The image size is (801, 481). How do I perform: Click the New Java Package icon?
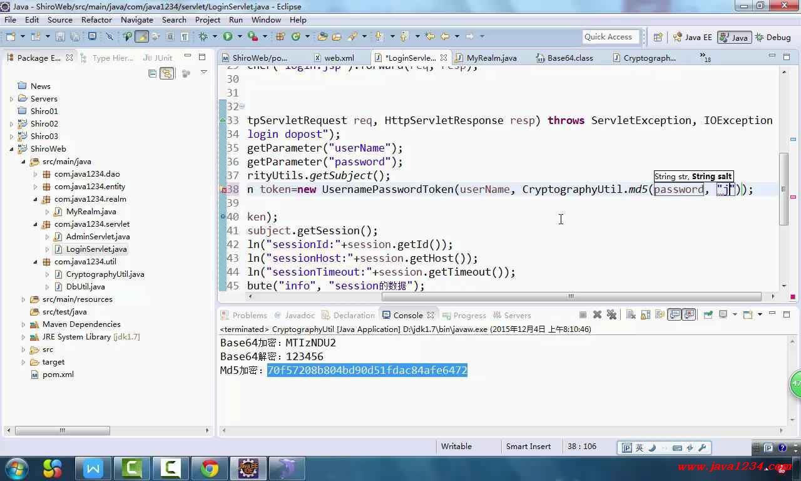280,36
